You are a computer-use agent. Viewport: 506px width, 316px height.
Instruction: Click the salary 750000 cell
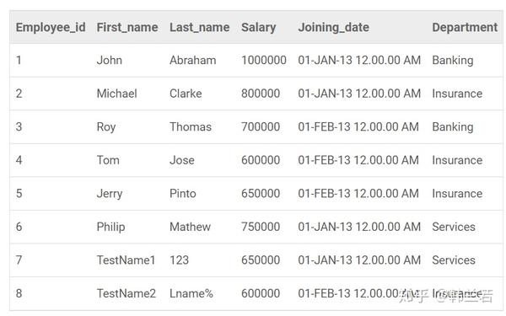261,227
